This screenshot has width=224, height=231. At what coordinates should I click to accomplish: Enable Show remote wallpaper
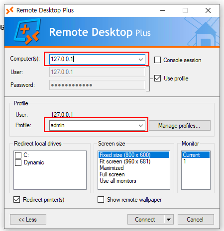101,200
